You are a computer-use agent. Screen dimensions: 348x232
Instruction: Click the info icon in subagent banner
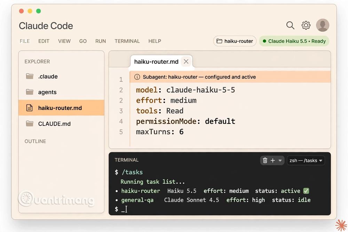tap(137, 77)
